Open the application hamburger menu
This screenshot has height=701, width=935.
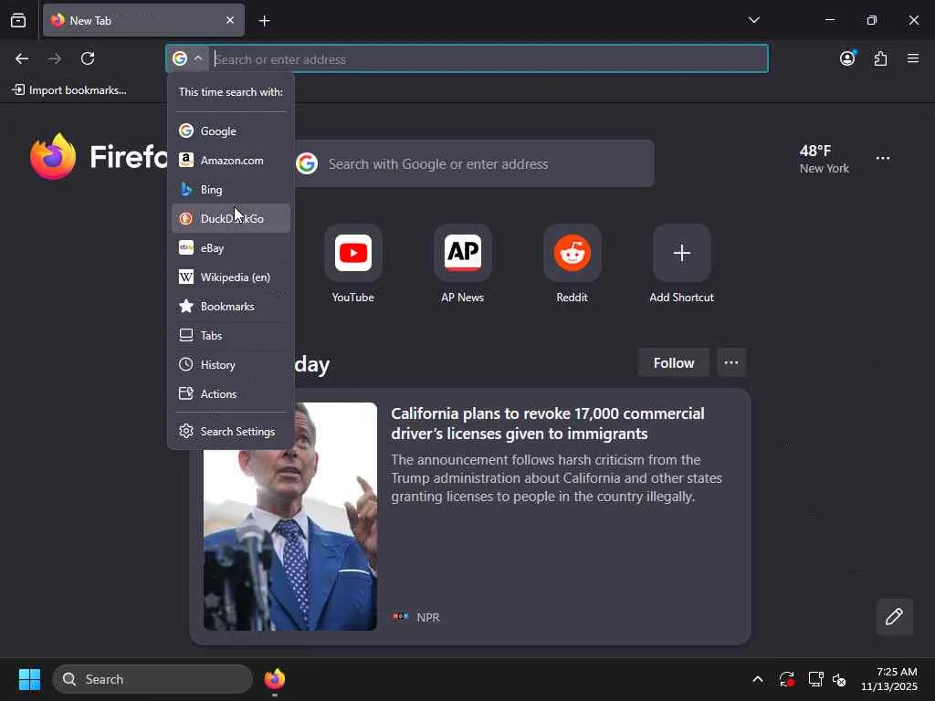913,58
